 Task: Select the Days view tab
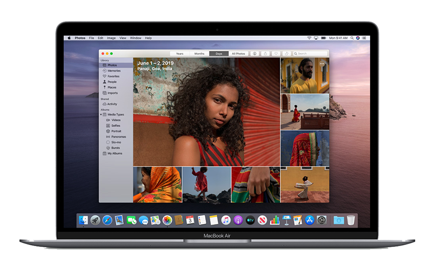point(219,54)
